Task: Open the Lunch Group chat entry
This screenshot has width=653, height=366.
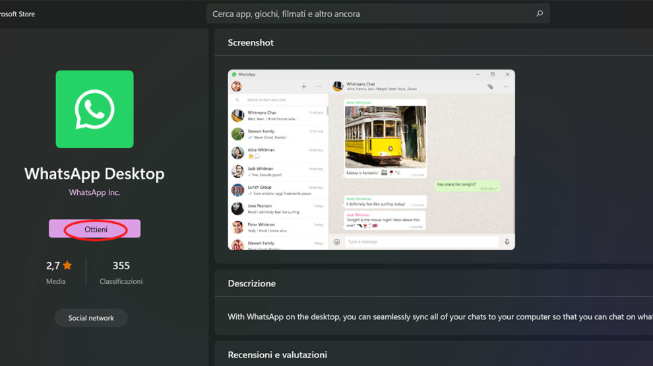Action: [278, 190]
